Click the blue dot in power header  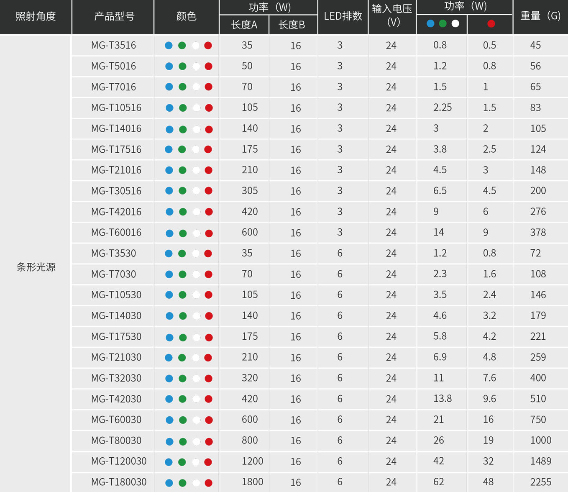(430, 24)
